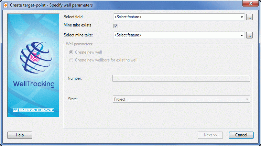Close the Create target-point dialog

[250, 3]
